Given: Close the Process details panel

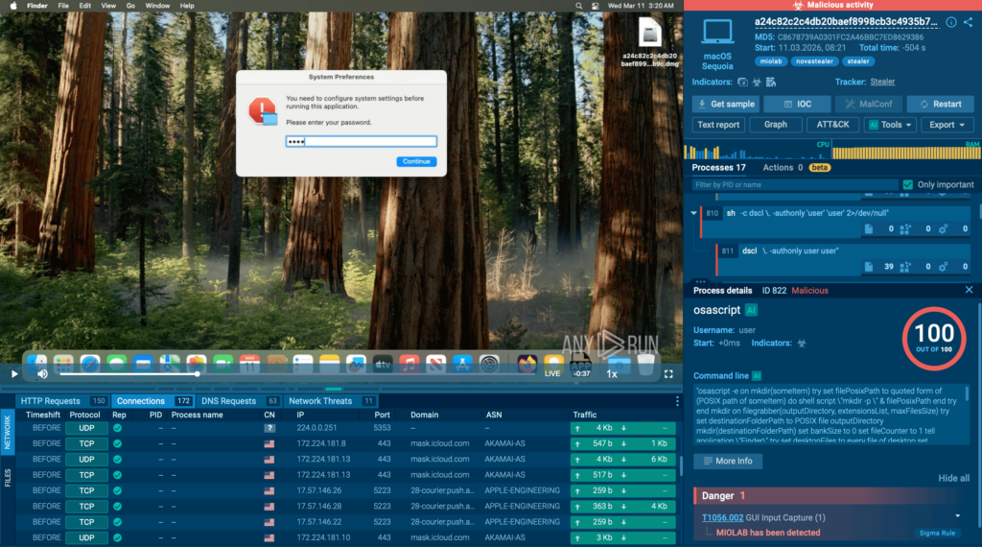Looking at the screenshot, I should point(969,290).
